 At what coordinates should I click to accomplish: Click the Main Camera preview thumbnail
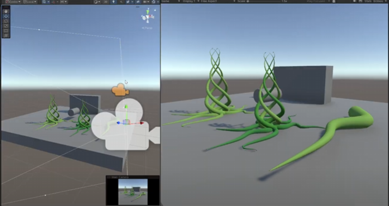[x=133, y=192]
